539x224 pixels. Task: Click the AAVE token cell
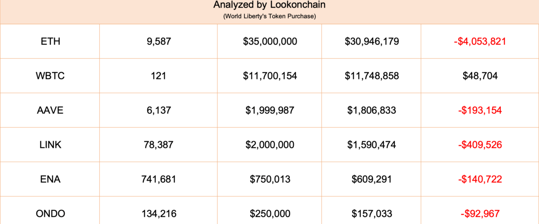(50, 110)
